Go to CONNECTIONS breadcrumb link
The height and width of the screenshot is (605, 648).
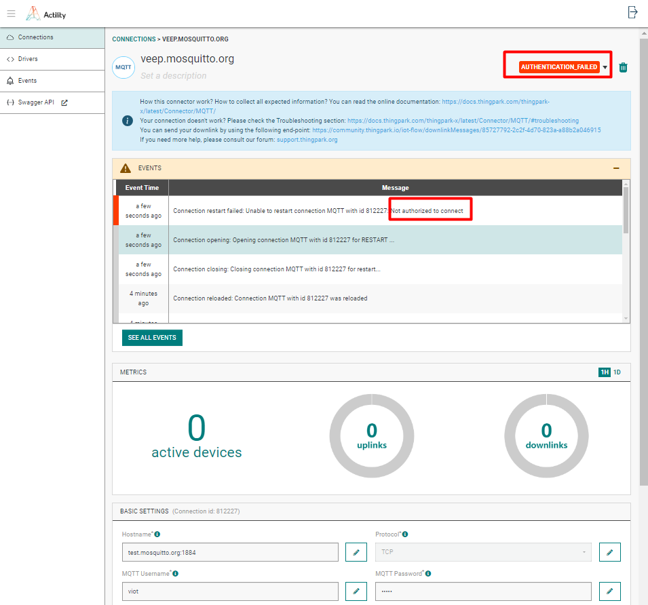[134, 39]
